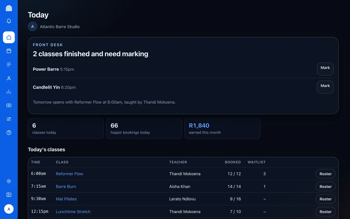The width and height of the screenshot is (350, 219).
Task: Open notifications bell in sidebar
Action: (9, 21)
